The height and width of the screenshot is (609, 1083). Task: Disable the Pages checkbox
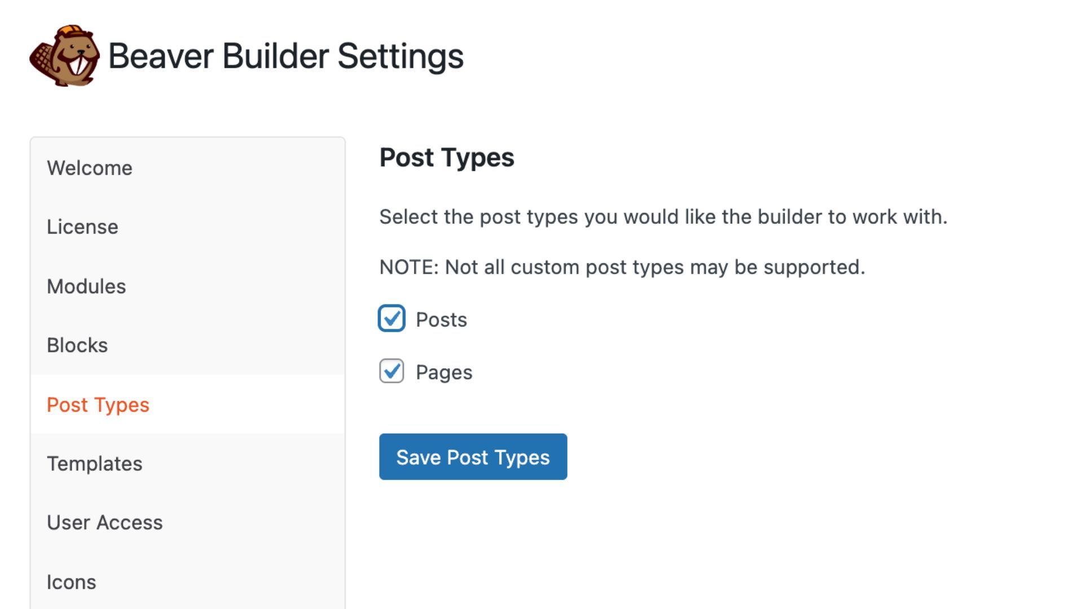[391, 371]
